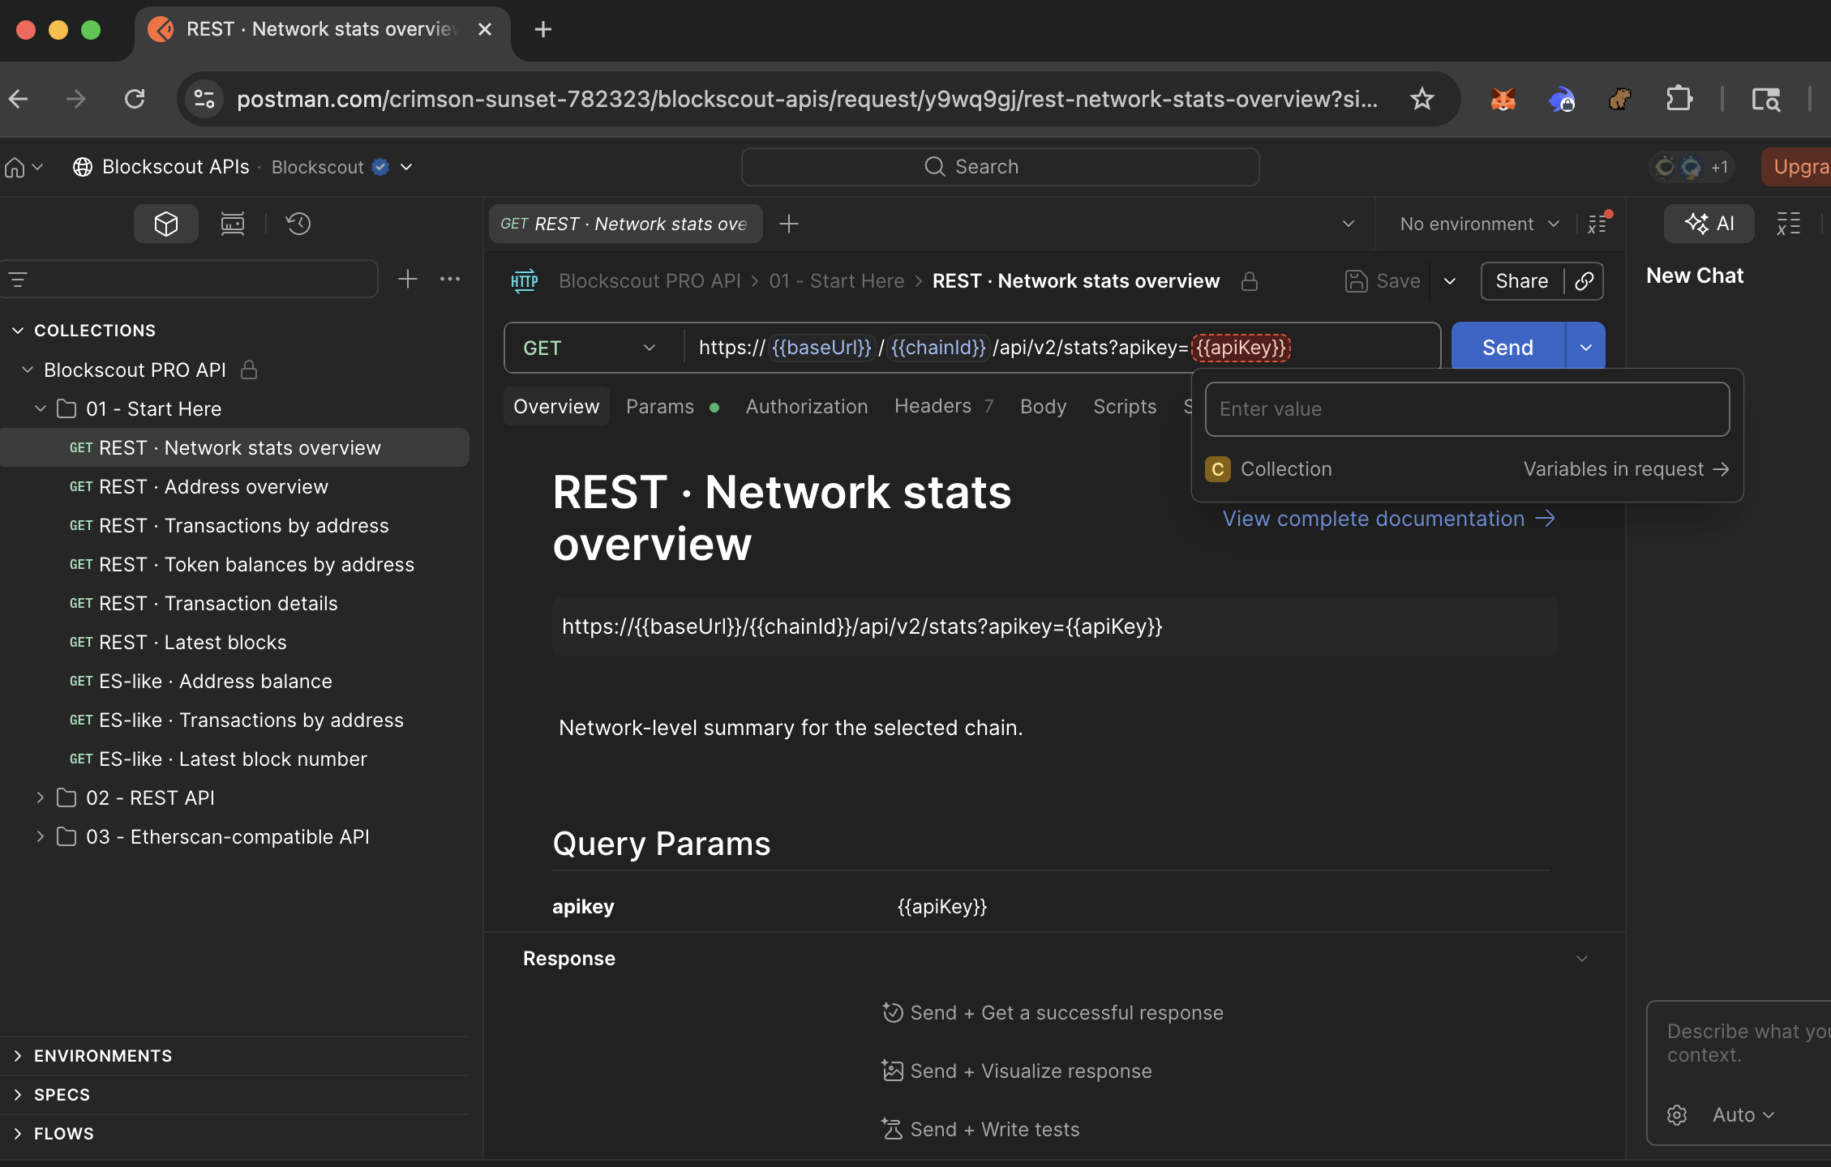Click the workspace globe icon
This screenshot has width=1831, height=1167.
click(83, 167)
